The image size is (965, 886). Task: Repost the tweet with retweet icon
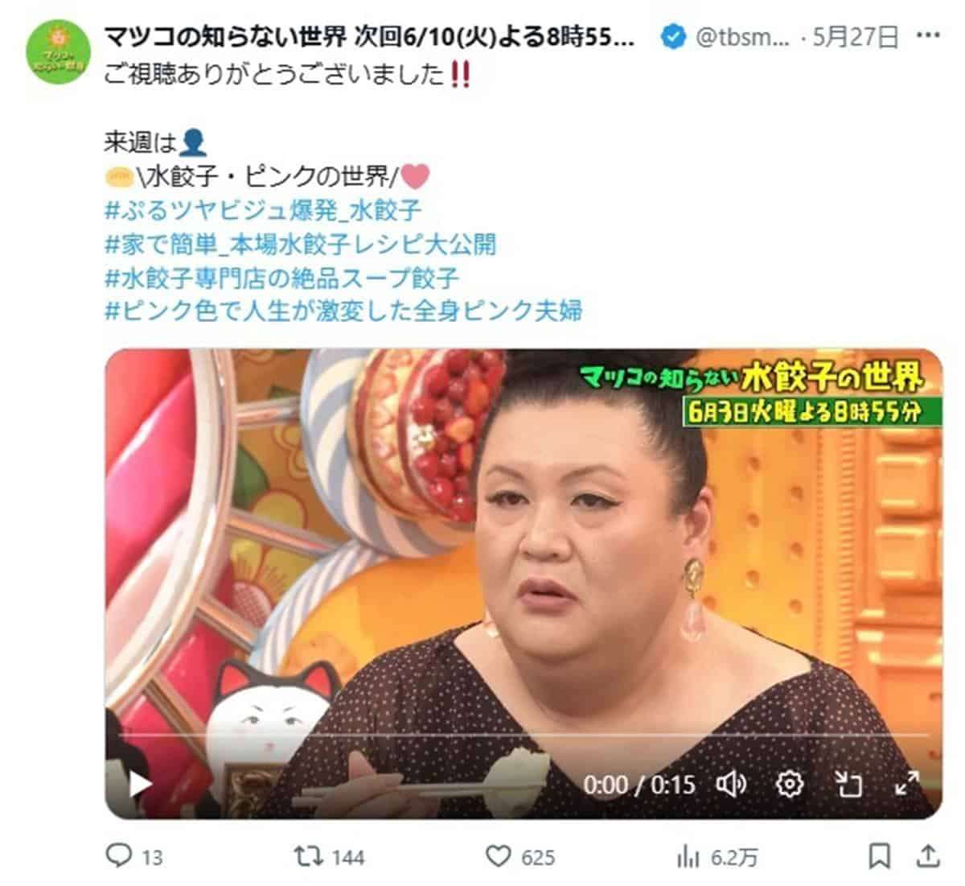[x=306, y=856]
